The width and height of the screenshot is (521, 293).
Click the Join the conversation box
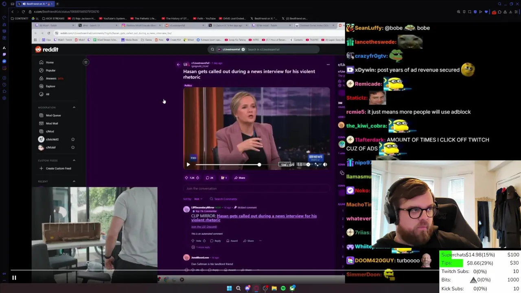[x=256, y=188]
